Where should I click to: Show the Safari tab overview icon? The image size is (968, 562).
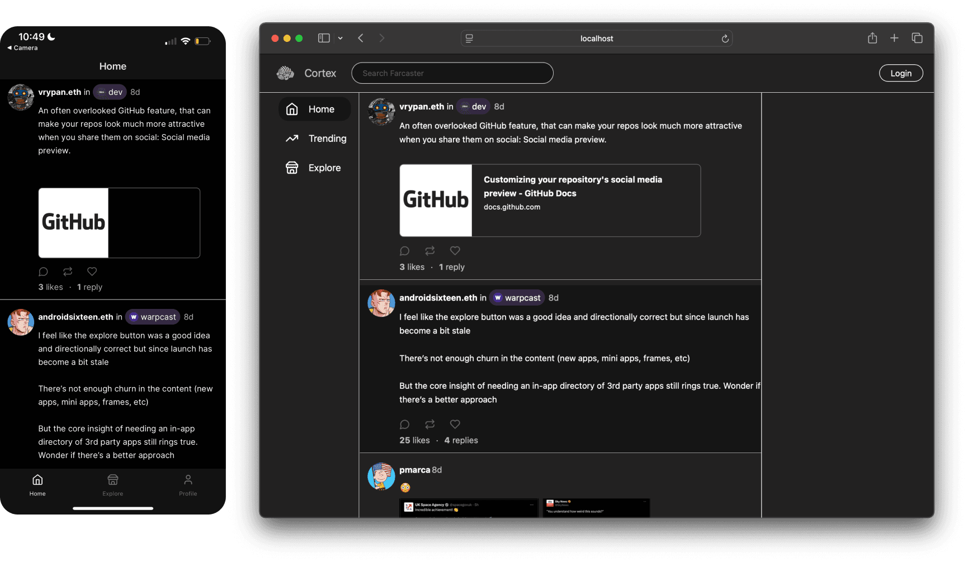pyautogui.click(x=917, y=38)
